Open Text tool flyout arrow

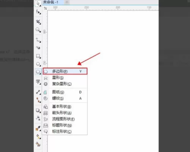pyautogui.click(x=40, y=84)
